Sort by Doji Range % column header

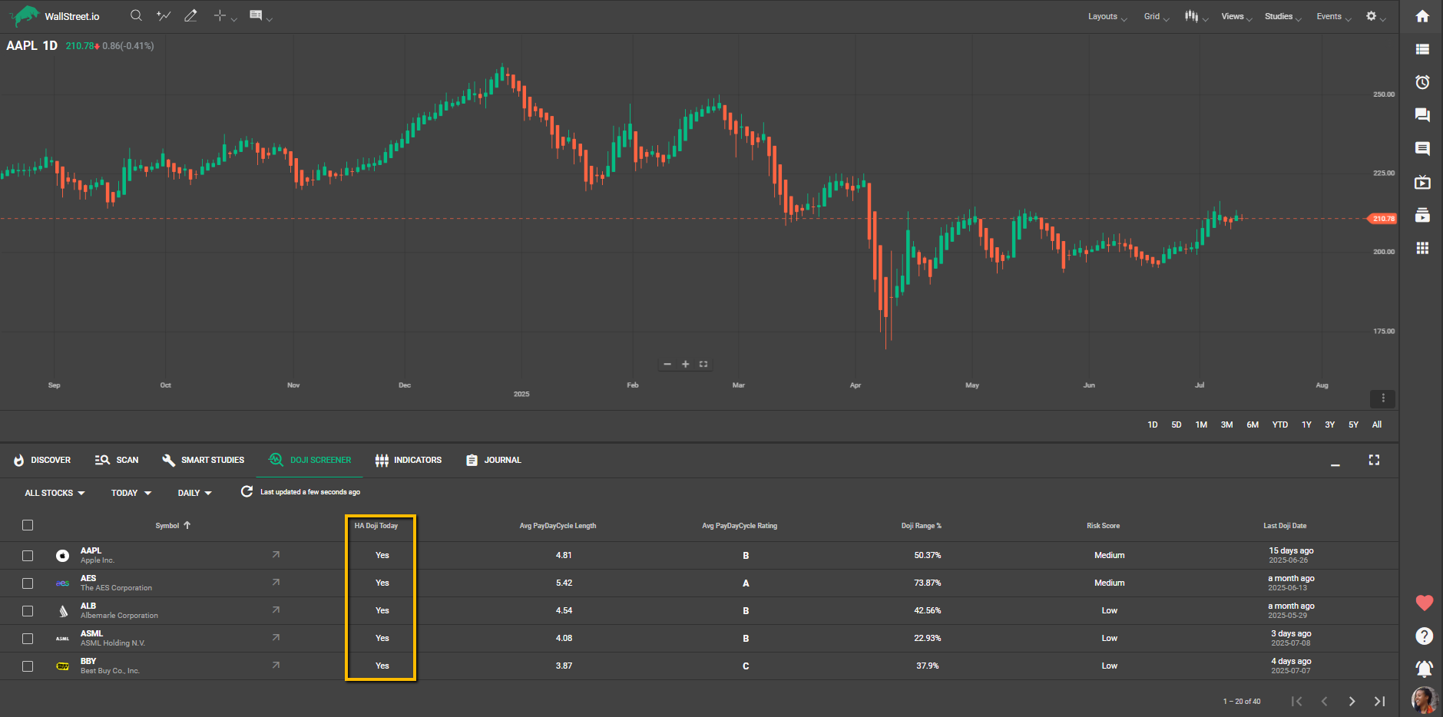[921, 526]
